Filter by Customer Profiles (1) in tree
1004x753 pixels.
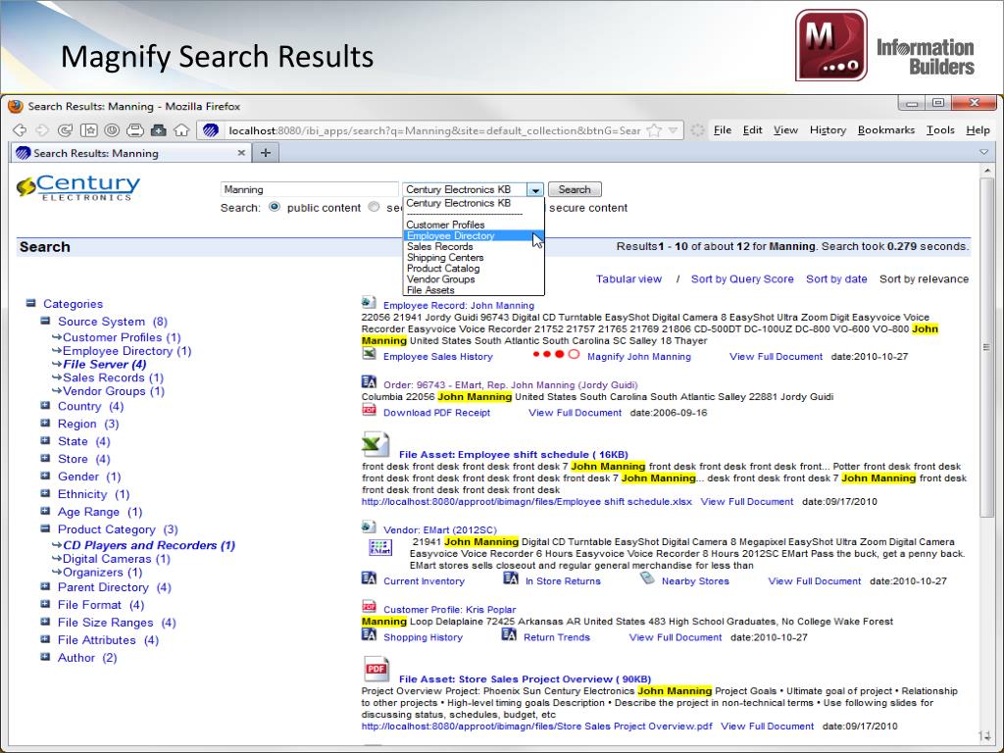pyautogui.click(x=122, y=337)
